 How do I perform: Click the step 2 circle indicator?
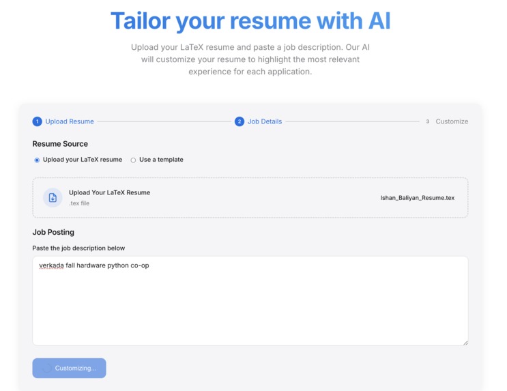pyautogui.click(x=240, y=121)
